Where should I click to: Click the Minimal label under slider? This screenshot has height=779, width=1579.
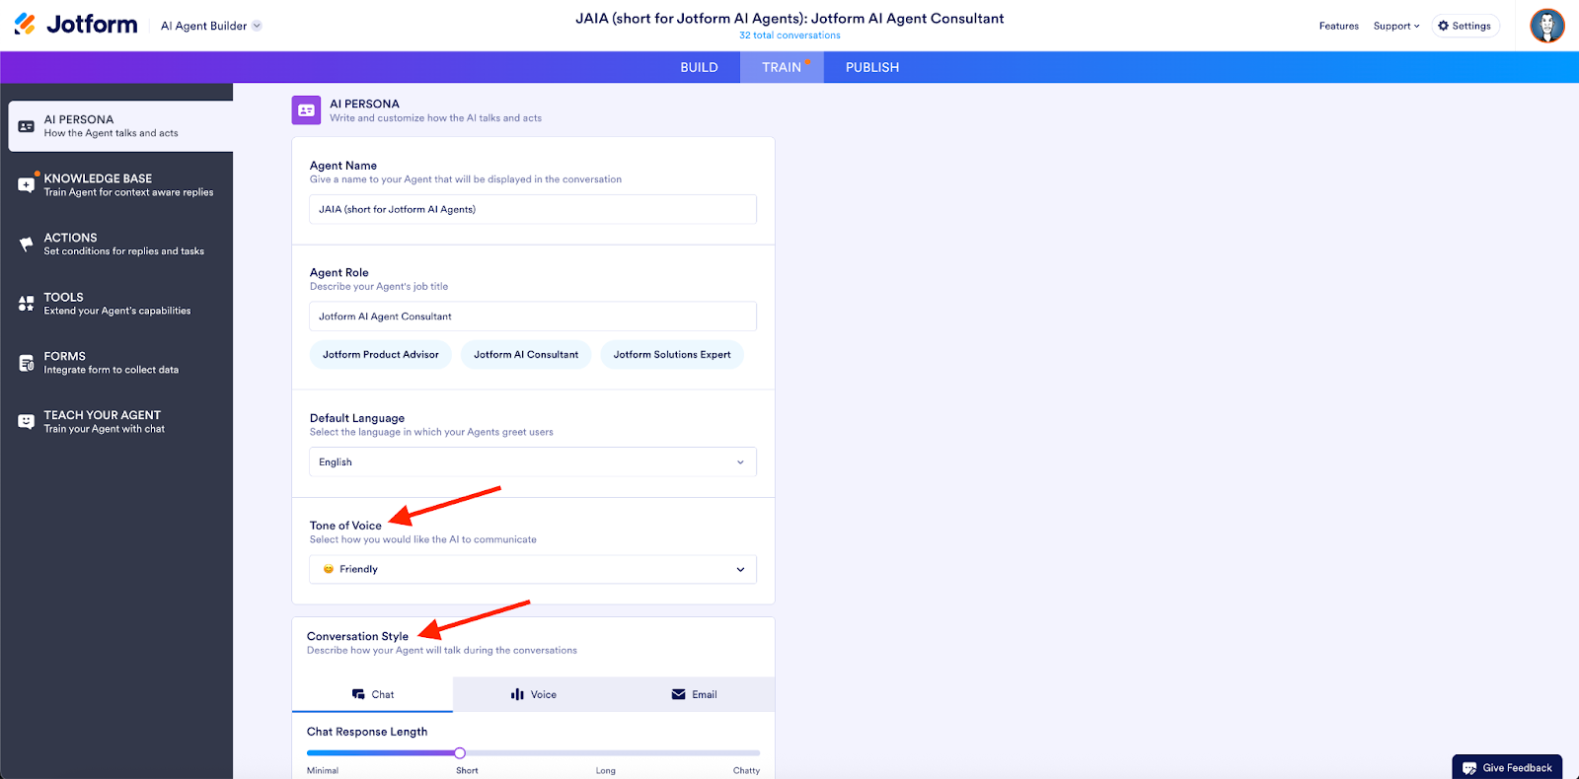tap(323, 771)
